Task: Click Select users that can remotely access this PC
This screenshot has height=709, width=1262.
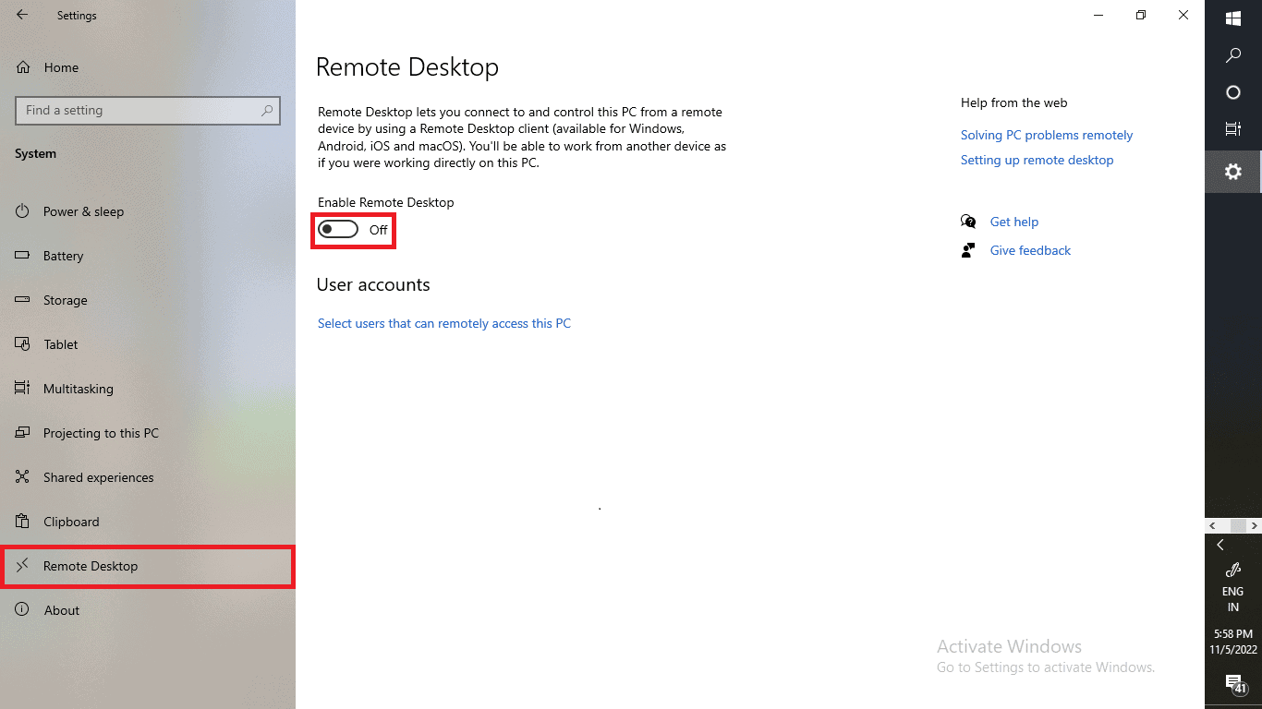Action: (x=444, y=323)
